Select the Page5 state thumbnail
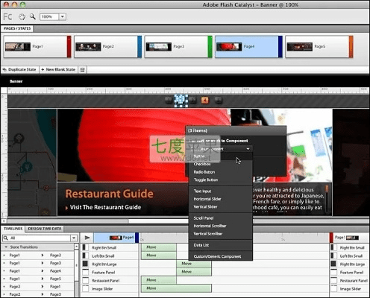 (x=319, y=47)
